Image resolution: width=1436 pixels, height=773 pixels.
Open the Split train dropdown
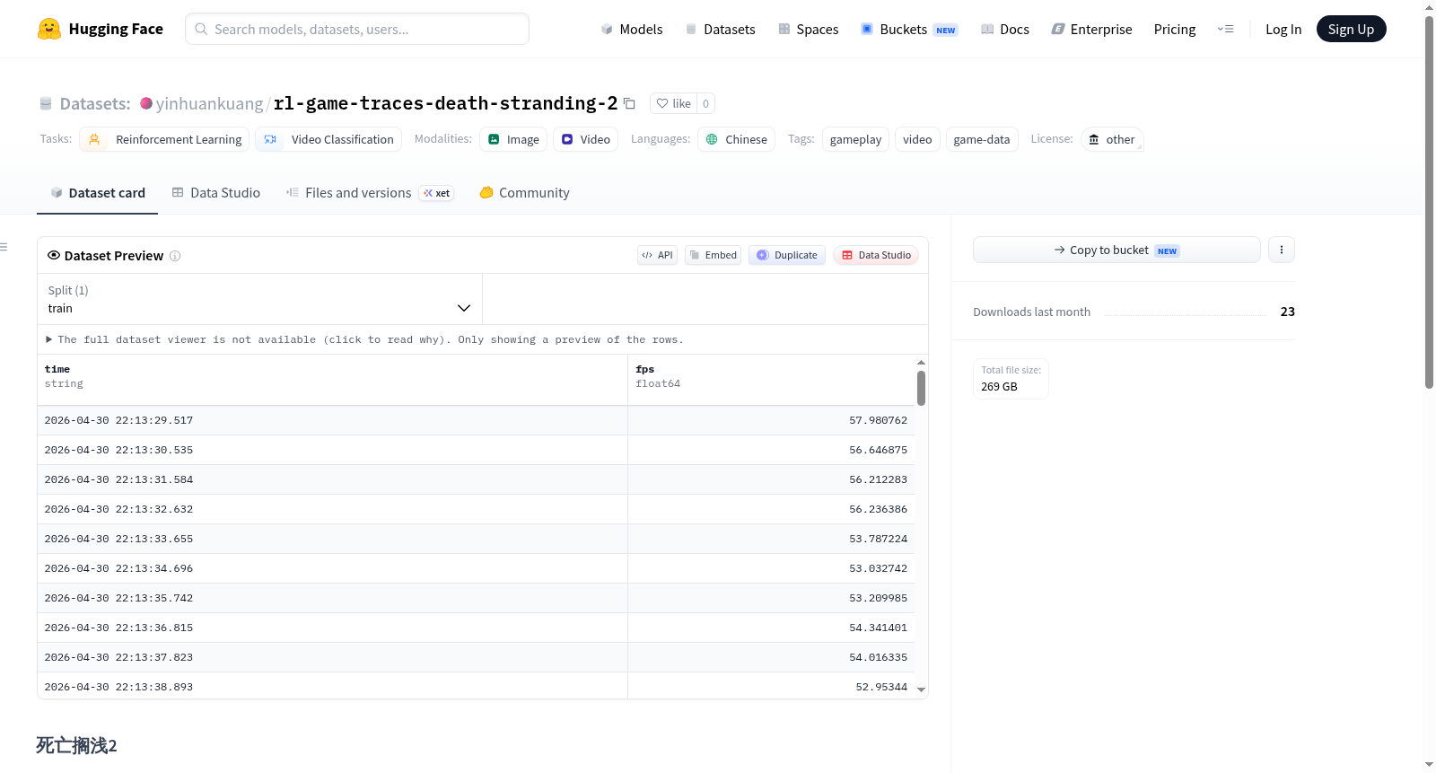click(259, 299)
